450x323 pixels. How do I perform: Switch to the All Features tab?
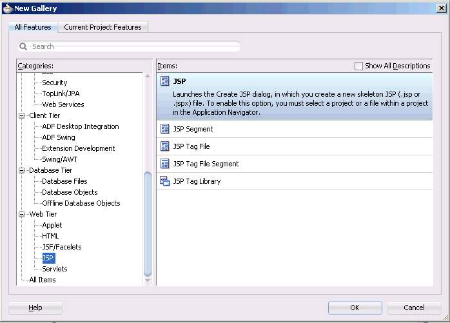coord(33,27)
